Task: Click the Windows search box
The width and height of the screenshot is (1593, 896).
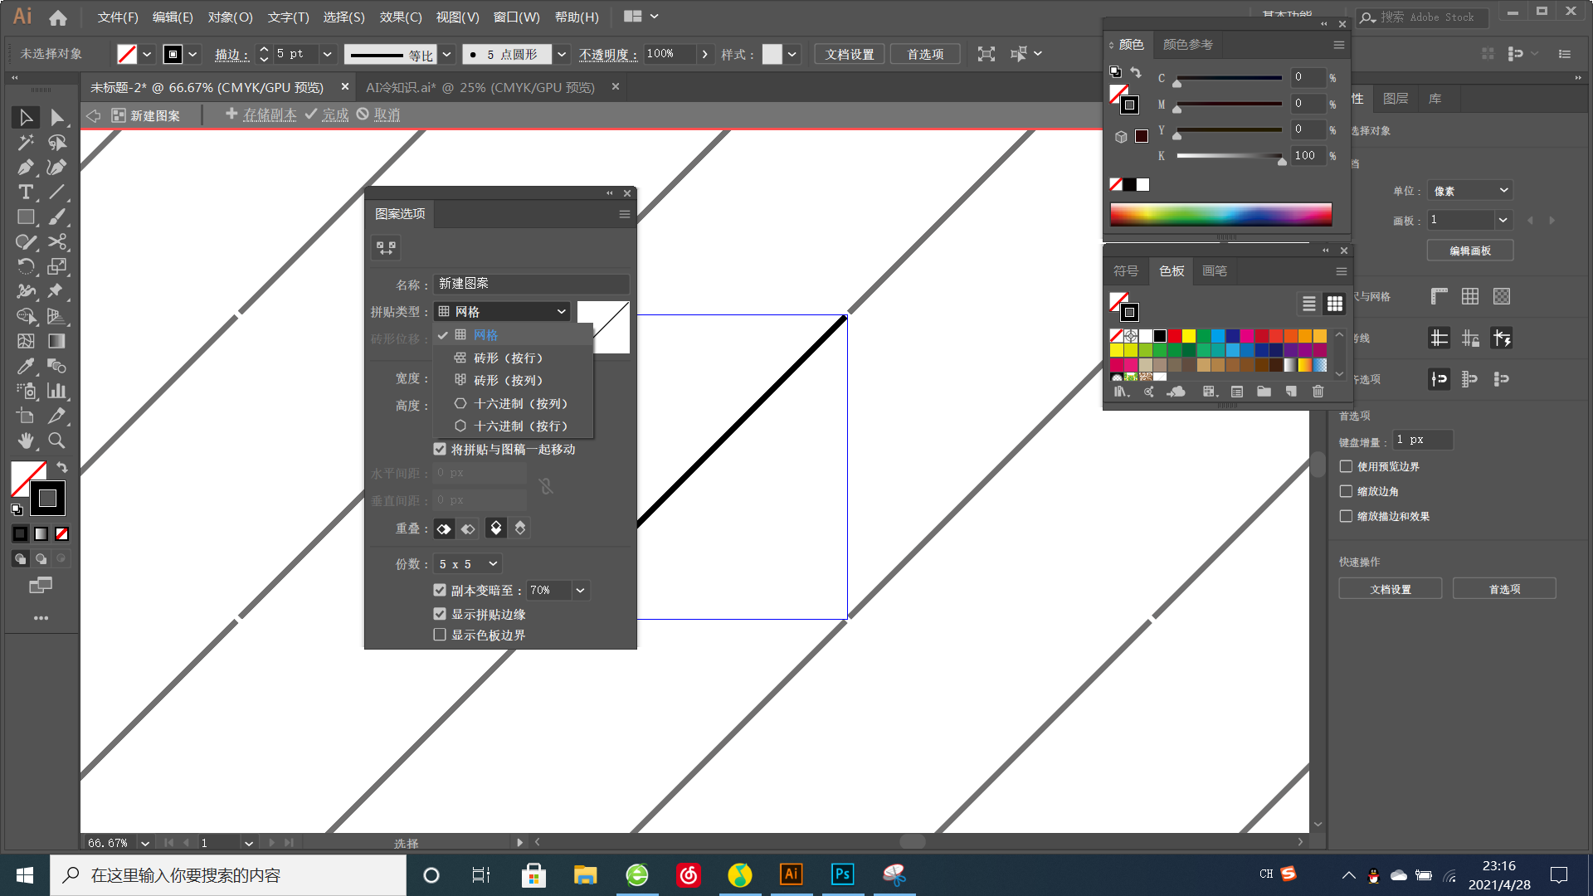Action: pyautogui.click(x=228, y=875)
